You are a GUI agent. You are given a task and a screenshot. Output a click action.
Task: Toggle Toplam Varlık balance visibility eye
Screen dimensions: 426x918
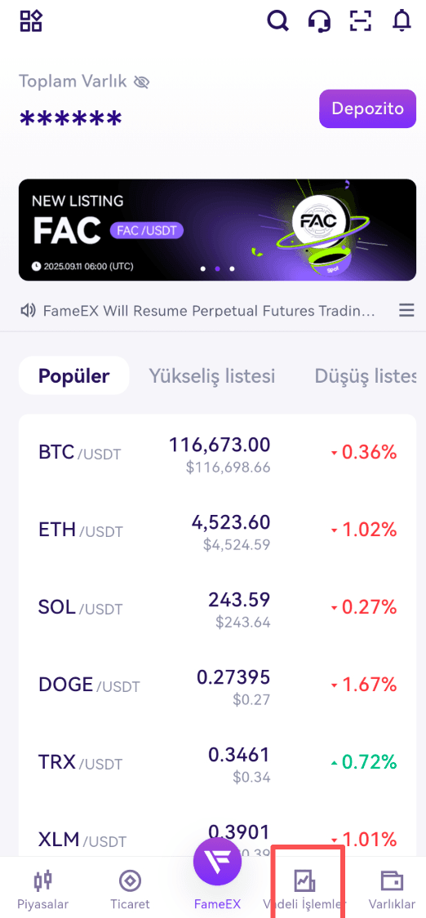141,82
